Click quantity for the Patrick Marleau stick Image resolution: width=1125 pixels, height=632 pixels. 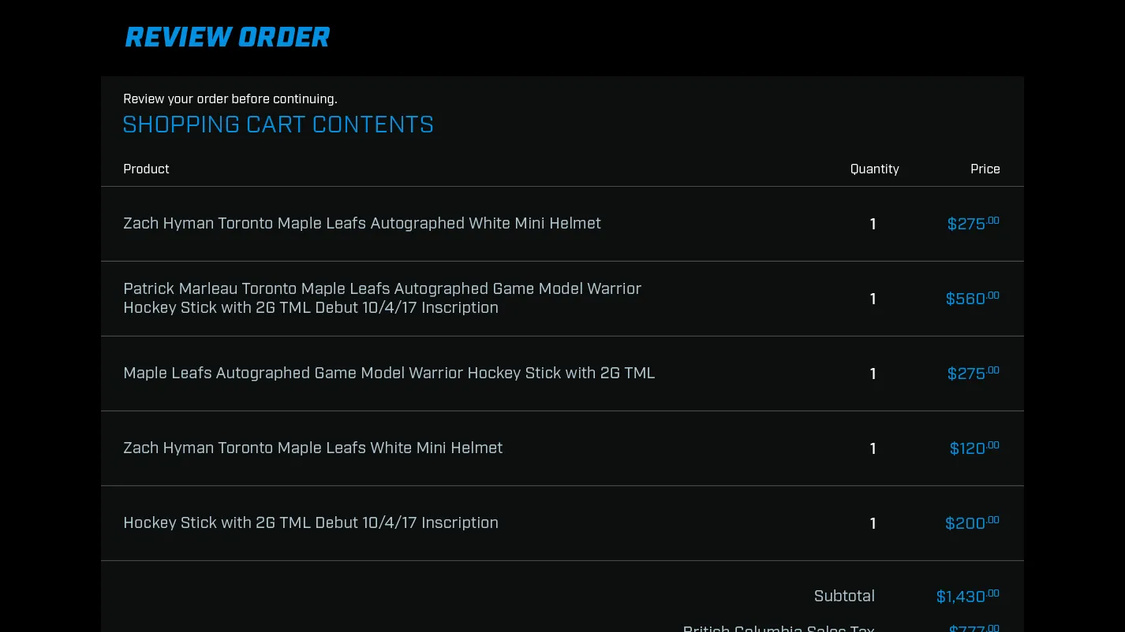pos(873,299)
